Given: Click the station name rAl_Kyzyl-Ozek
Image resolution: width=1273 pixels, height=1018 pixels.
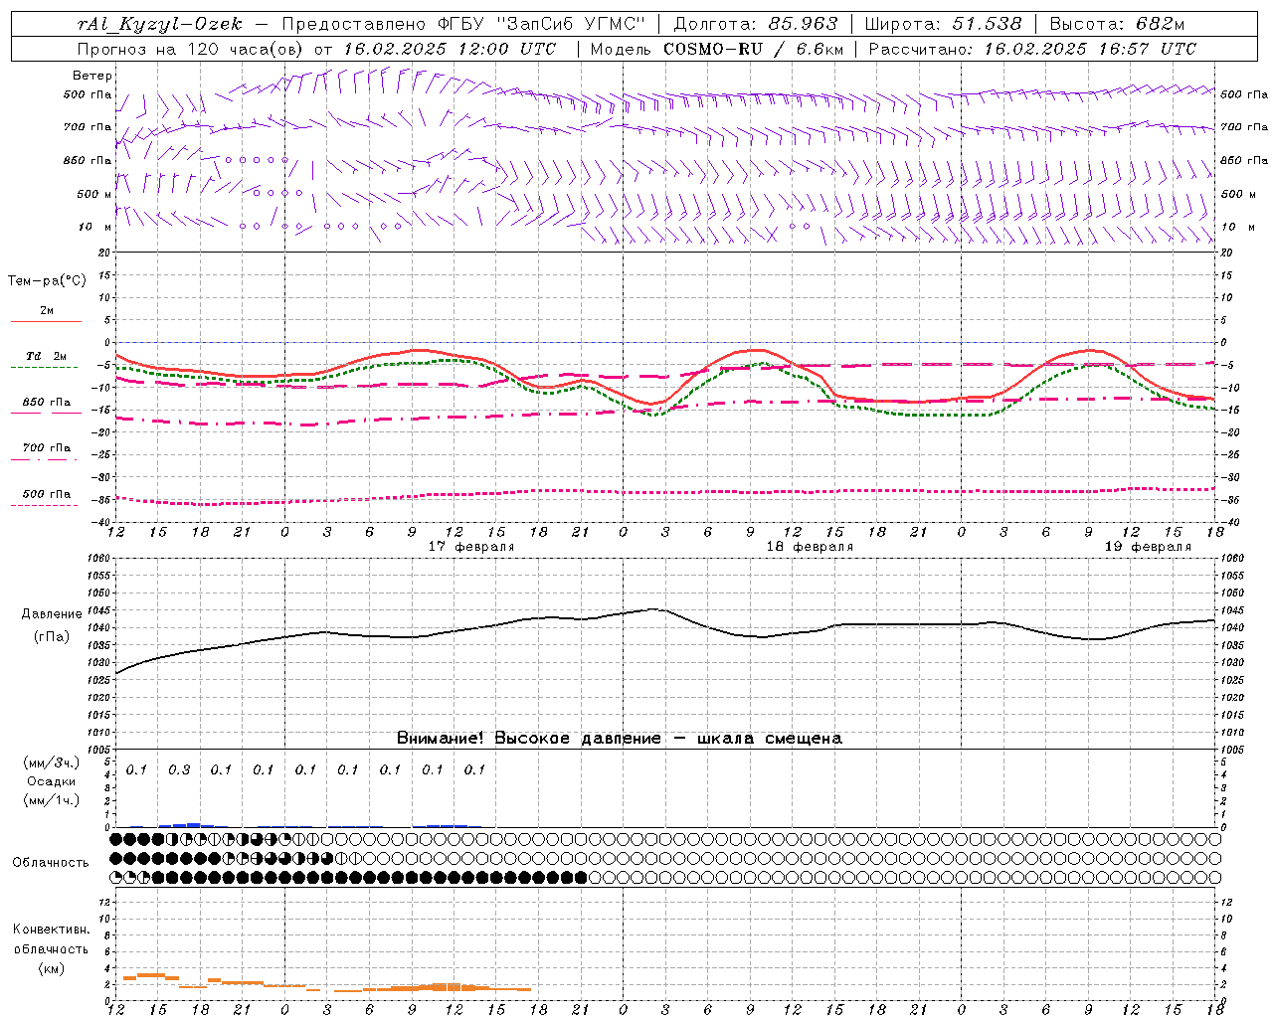Looking at the screenshot, I should tap(159, 24).
